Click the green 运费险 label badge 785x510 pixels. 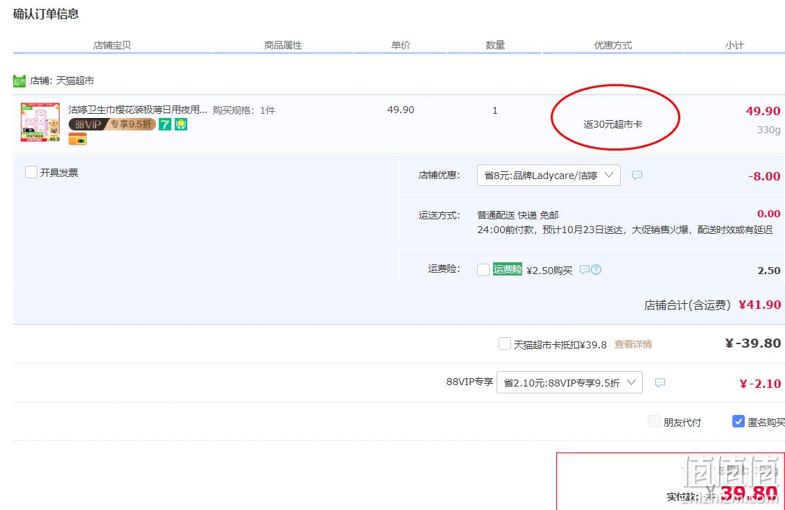pos(508,269)
